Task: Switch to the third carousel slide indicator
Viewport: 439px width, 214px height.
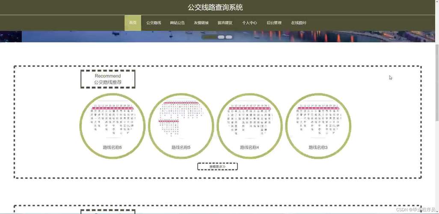Action: pyautogui.click(x=229, y=37)
